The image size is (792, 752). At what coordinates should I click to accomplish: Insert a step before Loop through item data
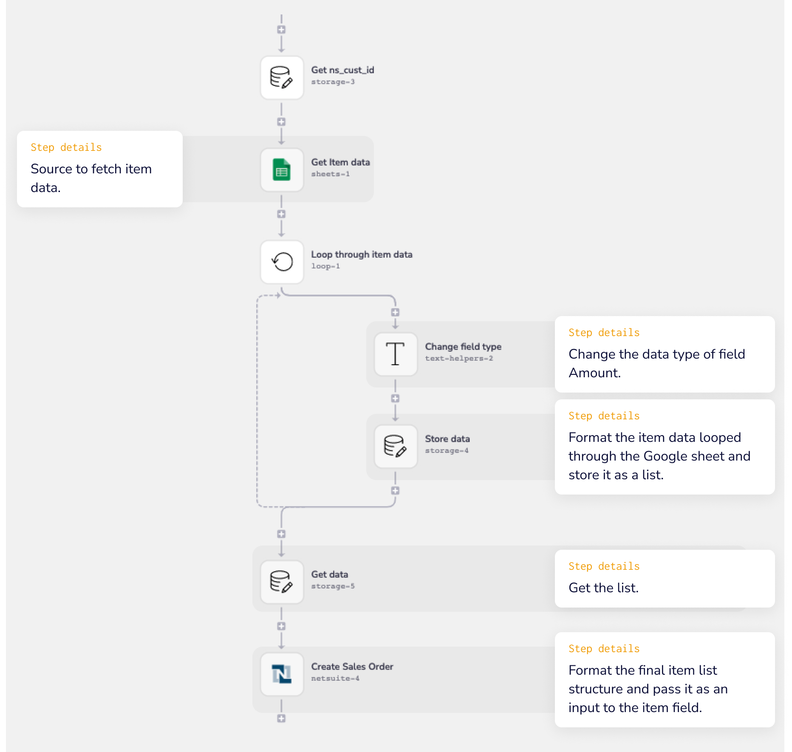click(281, 214)
